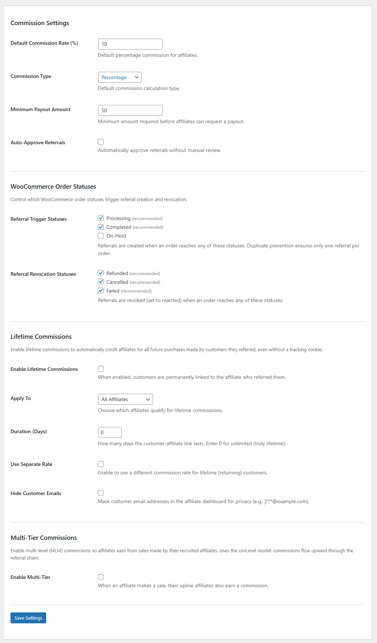Enable Multi-Tier commissions
Image resolution: width=377 pixels, height=643 pixels.
click(101, 577)
